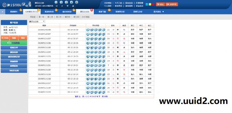This screenshot has width=232, height=113.
Task: Switch to the 极速时时彩 tab
Action: click(49, 12)
